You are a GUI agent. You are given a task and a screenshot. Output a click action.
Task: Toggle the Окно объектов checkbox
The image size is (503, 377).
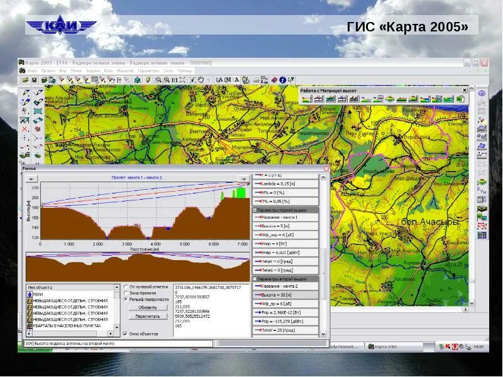pyautogui.click(x=125, y=334)
